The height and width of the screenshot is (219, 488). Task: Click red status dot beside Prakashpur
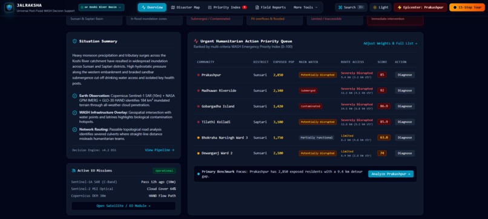tap(198, 75)
